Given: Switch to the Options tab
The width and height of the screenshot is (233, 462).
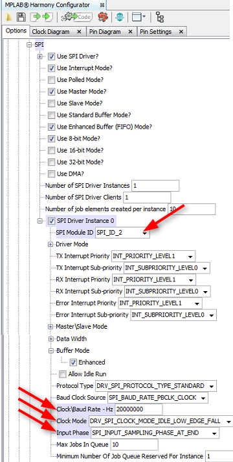Looking at the screenshot, I should 16,31.
